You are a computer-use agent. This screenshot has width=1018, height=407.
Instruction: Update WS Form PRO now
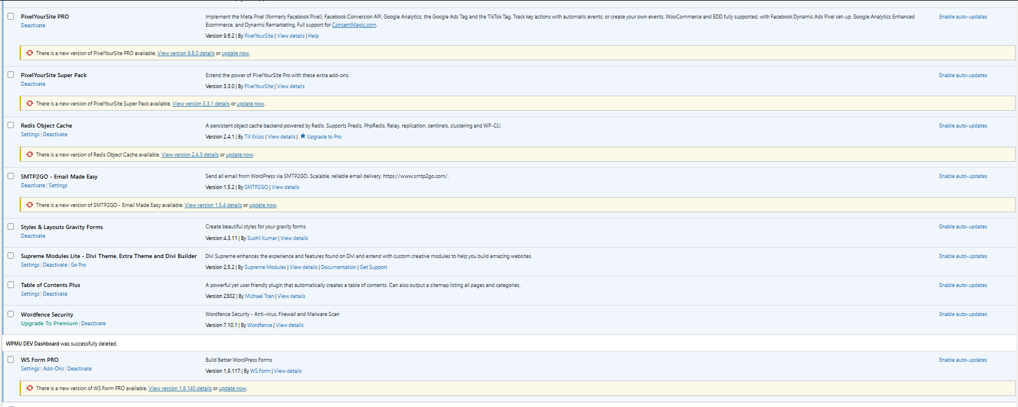[x=232, y=388]
